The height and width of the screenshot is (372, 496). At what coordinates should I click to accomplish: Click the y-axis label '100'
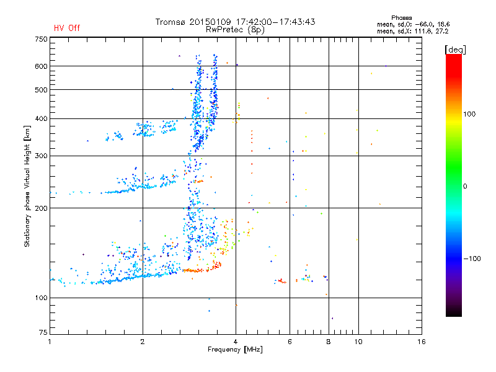pos(41,298)
